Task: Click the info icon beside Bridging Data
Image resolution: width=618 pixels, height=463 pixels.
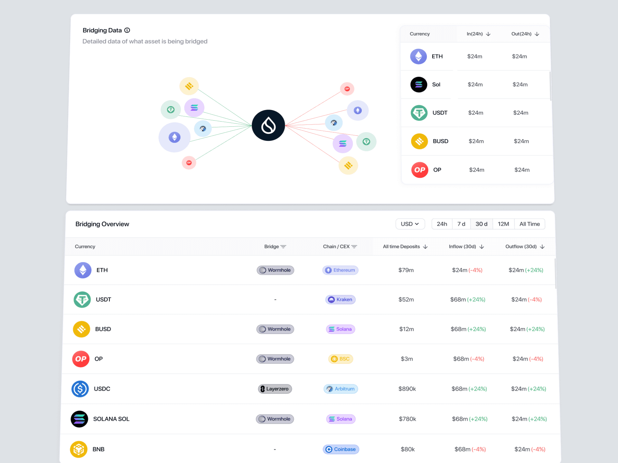Action: coord(127,30)
